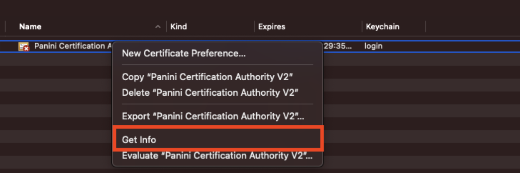
Task: Click divider between Kind and Expires headers
Action: click(x=254, y=27)
